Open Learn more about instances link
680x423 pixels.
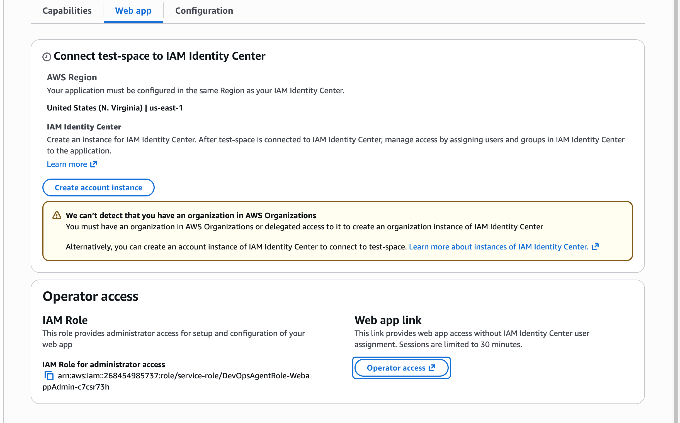[x=498, y=247]
